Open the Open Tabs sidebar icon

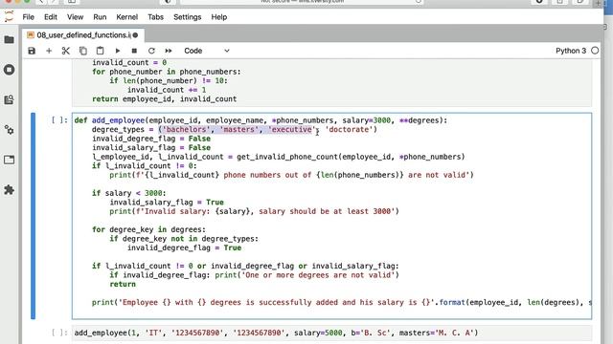click(9, 160)
